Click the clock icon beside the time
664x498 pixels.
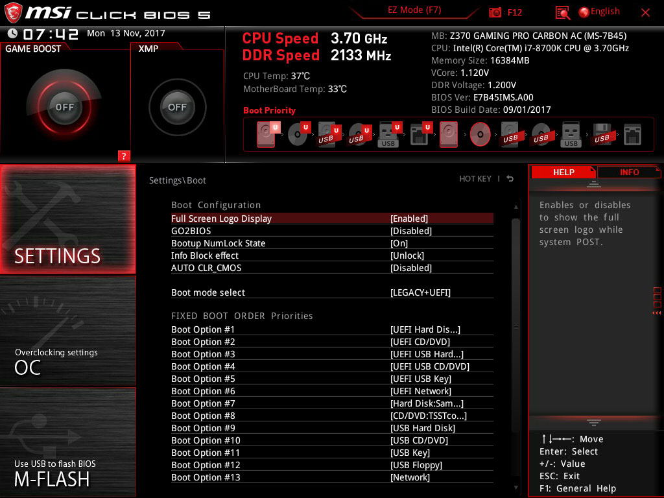click(13, 34)
